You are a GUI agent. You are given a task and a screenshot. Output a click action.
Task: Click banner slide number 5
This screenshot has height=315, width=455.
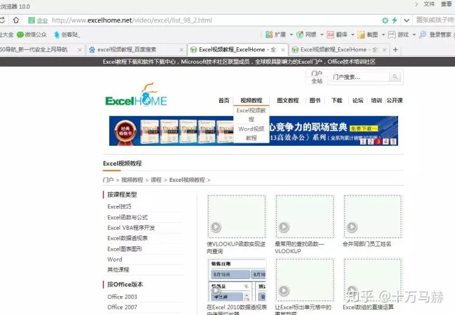tap(393, 141)
